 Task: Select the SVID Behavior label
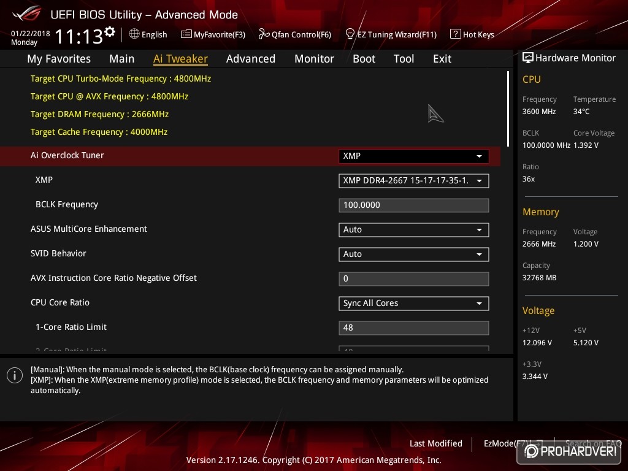tap(58, 253)
